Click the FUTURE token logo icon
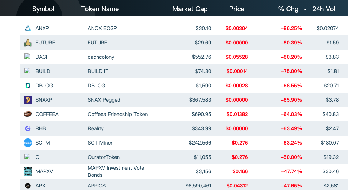 click(x=28, y=43)
